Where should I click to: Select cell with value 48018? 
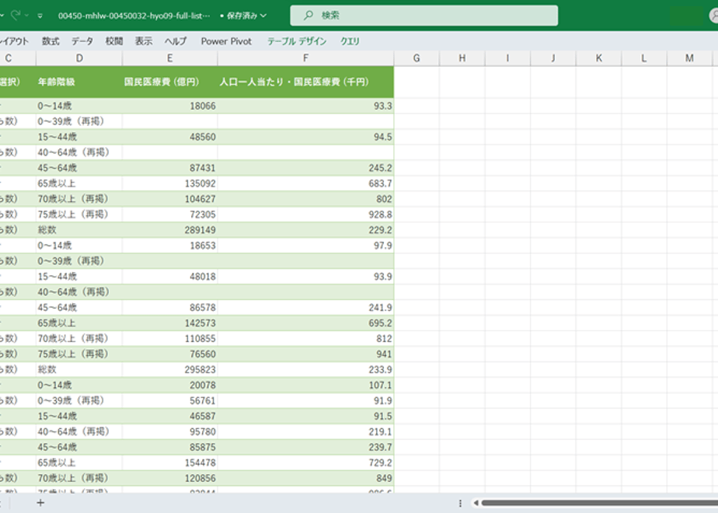(170, 277)
